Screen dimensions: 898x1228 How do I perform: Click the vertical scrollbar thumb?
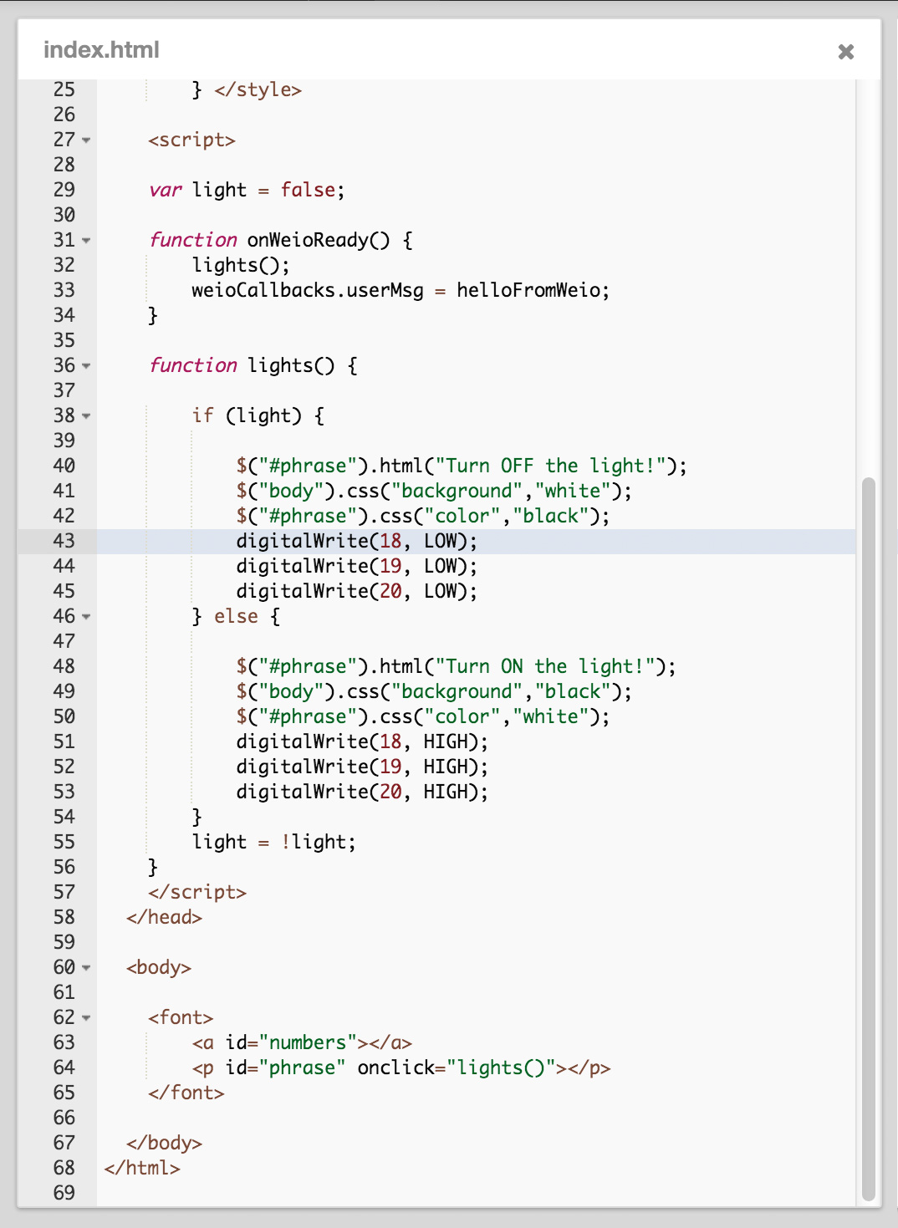[x=868, y=836]
